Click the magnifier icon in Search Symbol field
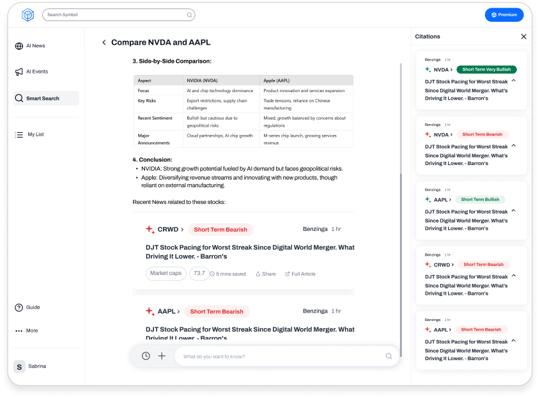 189,15
